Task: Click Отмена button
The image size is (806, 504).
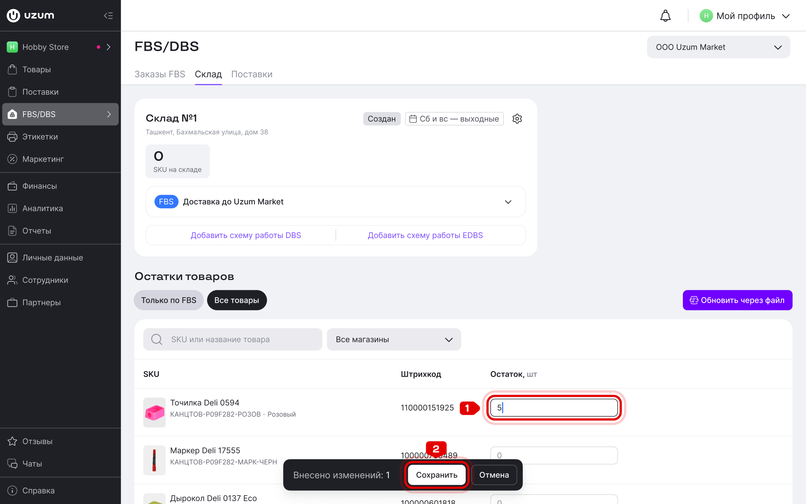Action: coord(494,475)
